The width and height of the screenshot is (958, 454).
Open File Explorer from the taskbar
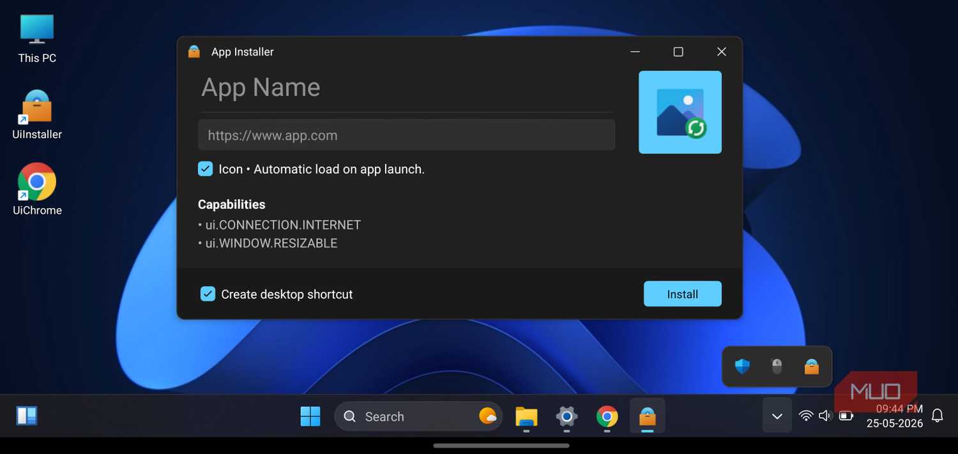pos(526,416)
